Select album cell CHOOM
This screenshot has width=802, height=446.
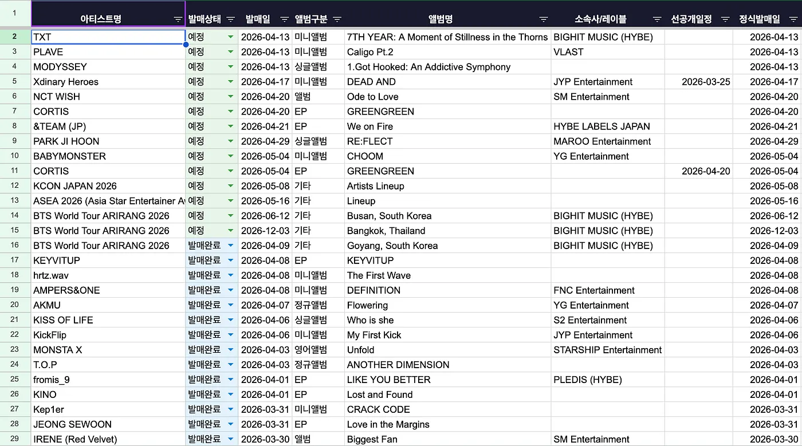click(x=447, y=156)
